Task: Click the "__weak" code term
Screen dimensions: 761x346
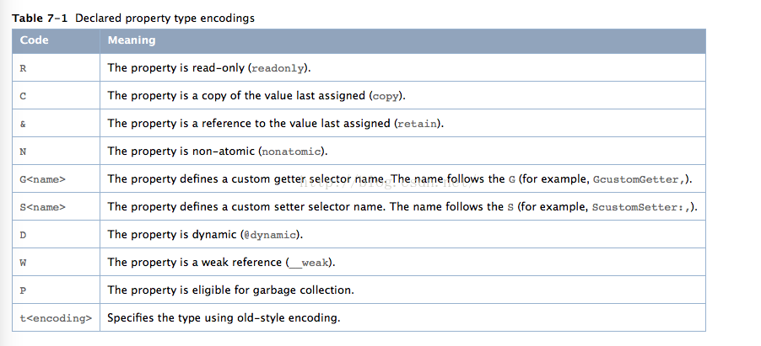Action: tap(311, 263)
